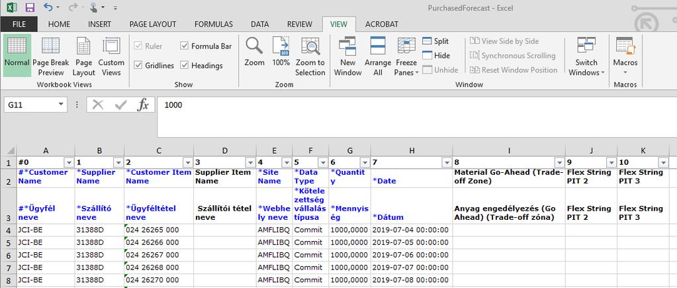Click the *Customer Item Name header cell
The width and height of the screenshot is (677, 288).
coord(159,178)
